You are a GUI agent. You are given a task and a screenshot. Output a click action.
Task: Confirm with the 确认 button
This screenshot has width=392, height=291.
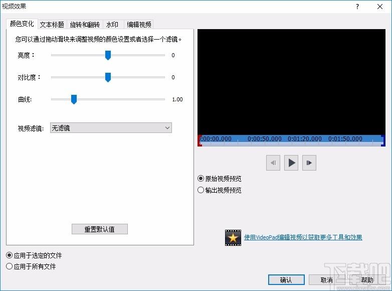[286, 280]
